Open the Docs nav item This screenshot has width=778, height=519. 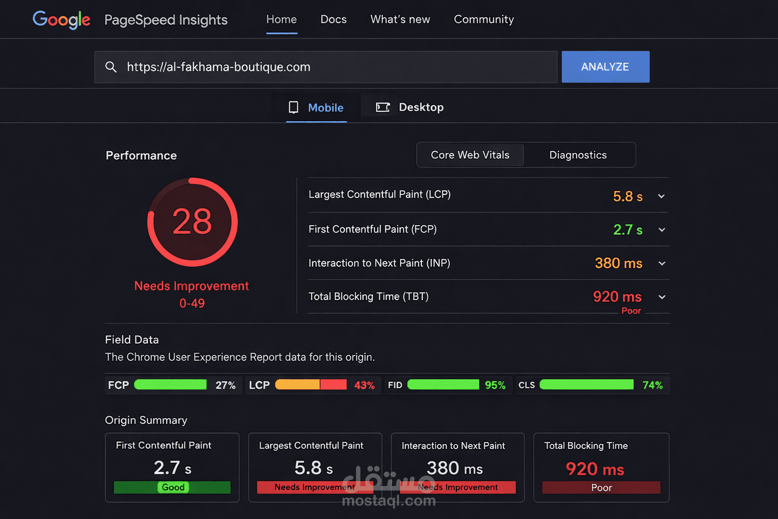point(333,19)
